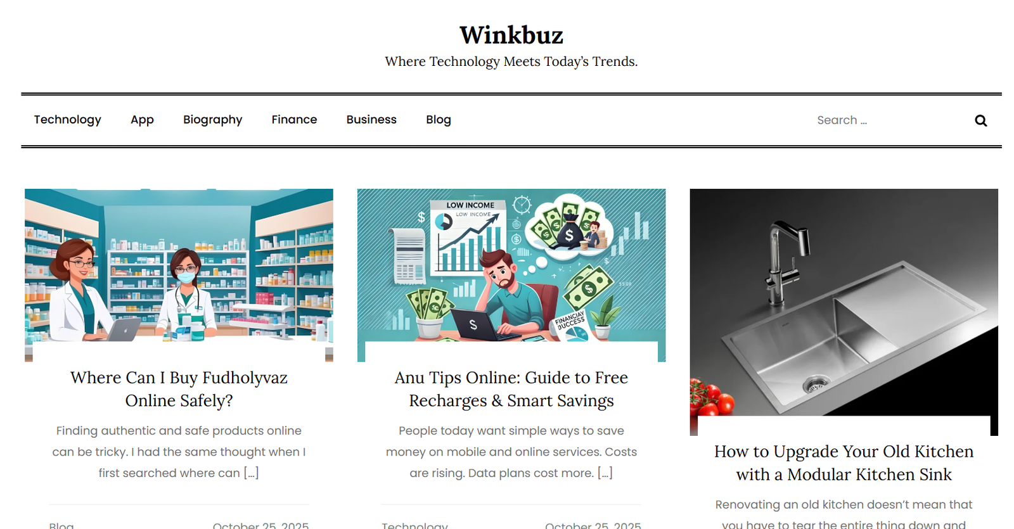Go to the Biography section
This screenshot has width=1014, height=529.
pos(212,120)
